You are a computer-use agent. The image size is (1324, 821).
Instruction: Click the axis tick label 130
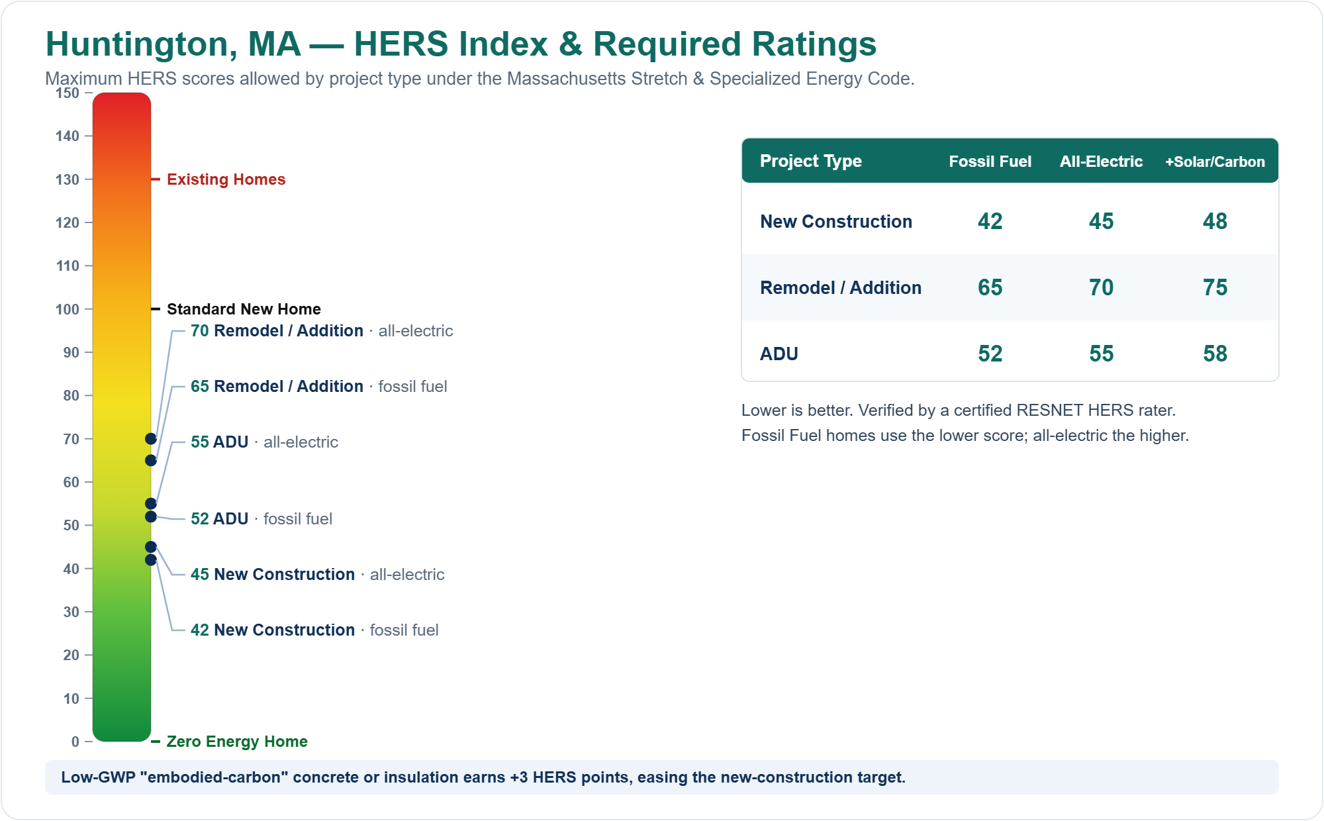click(68, 180)
